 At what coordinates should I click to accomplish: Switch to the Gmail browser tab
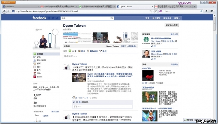pyautogui.click(x=59, y=6)
